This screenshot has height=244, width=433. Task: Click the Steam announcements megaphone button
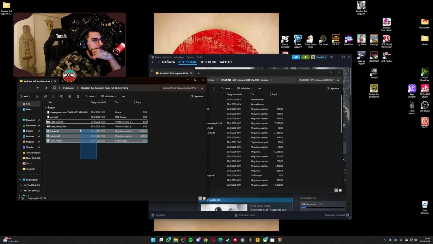(x=296, y=57)
